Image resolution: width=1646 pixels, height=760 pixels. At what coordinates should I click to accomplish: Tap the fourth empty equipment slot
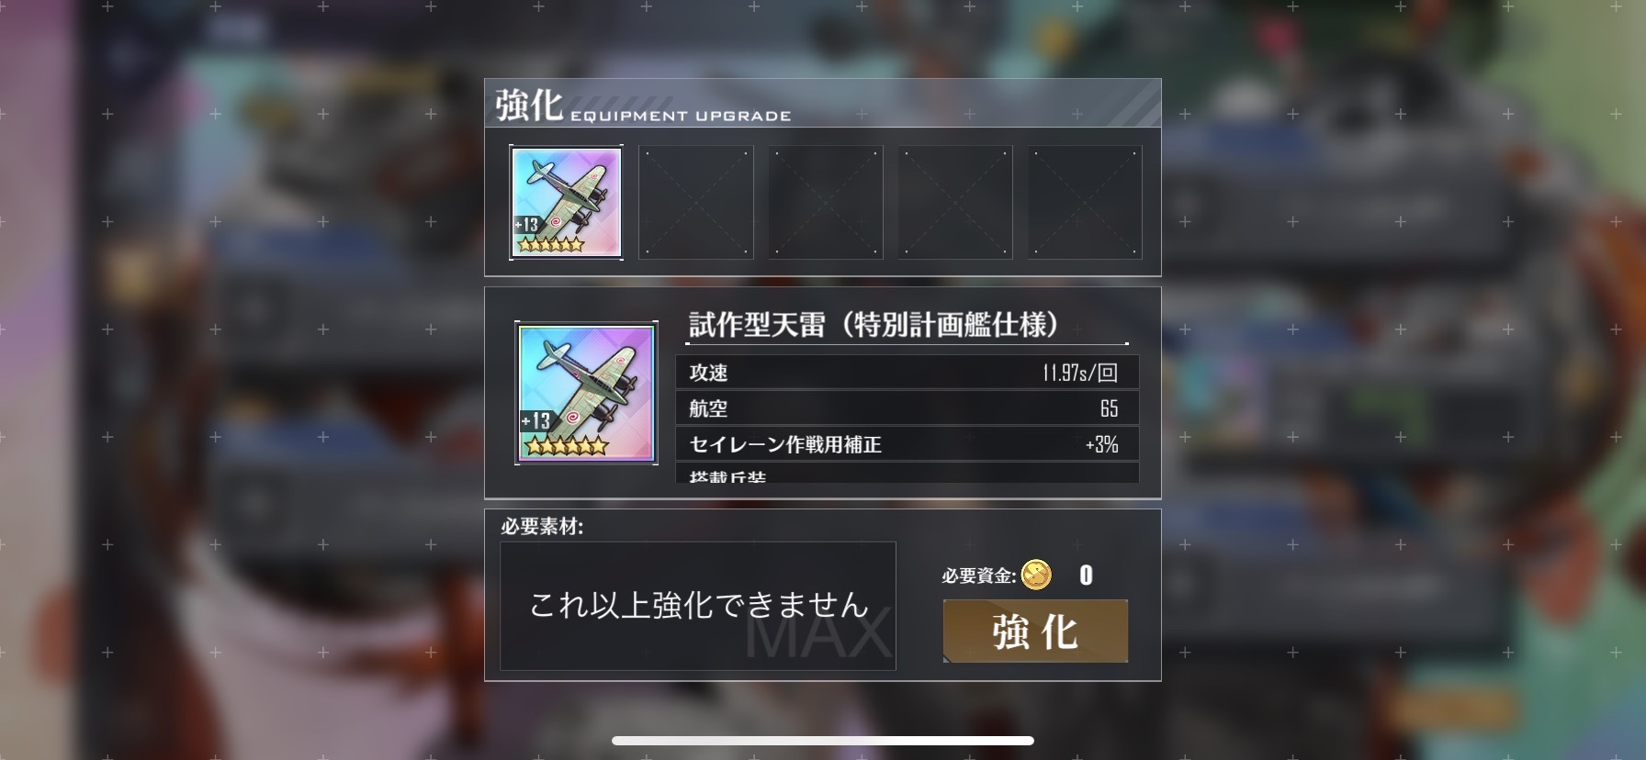[x=955, y=203]
